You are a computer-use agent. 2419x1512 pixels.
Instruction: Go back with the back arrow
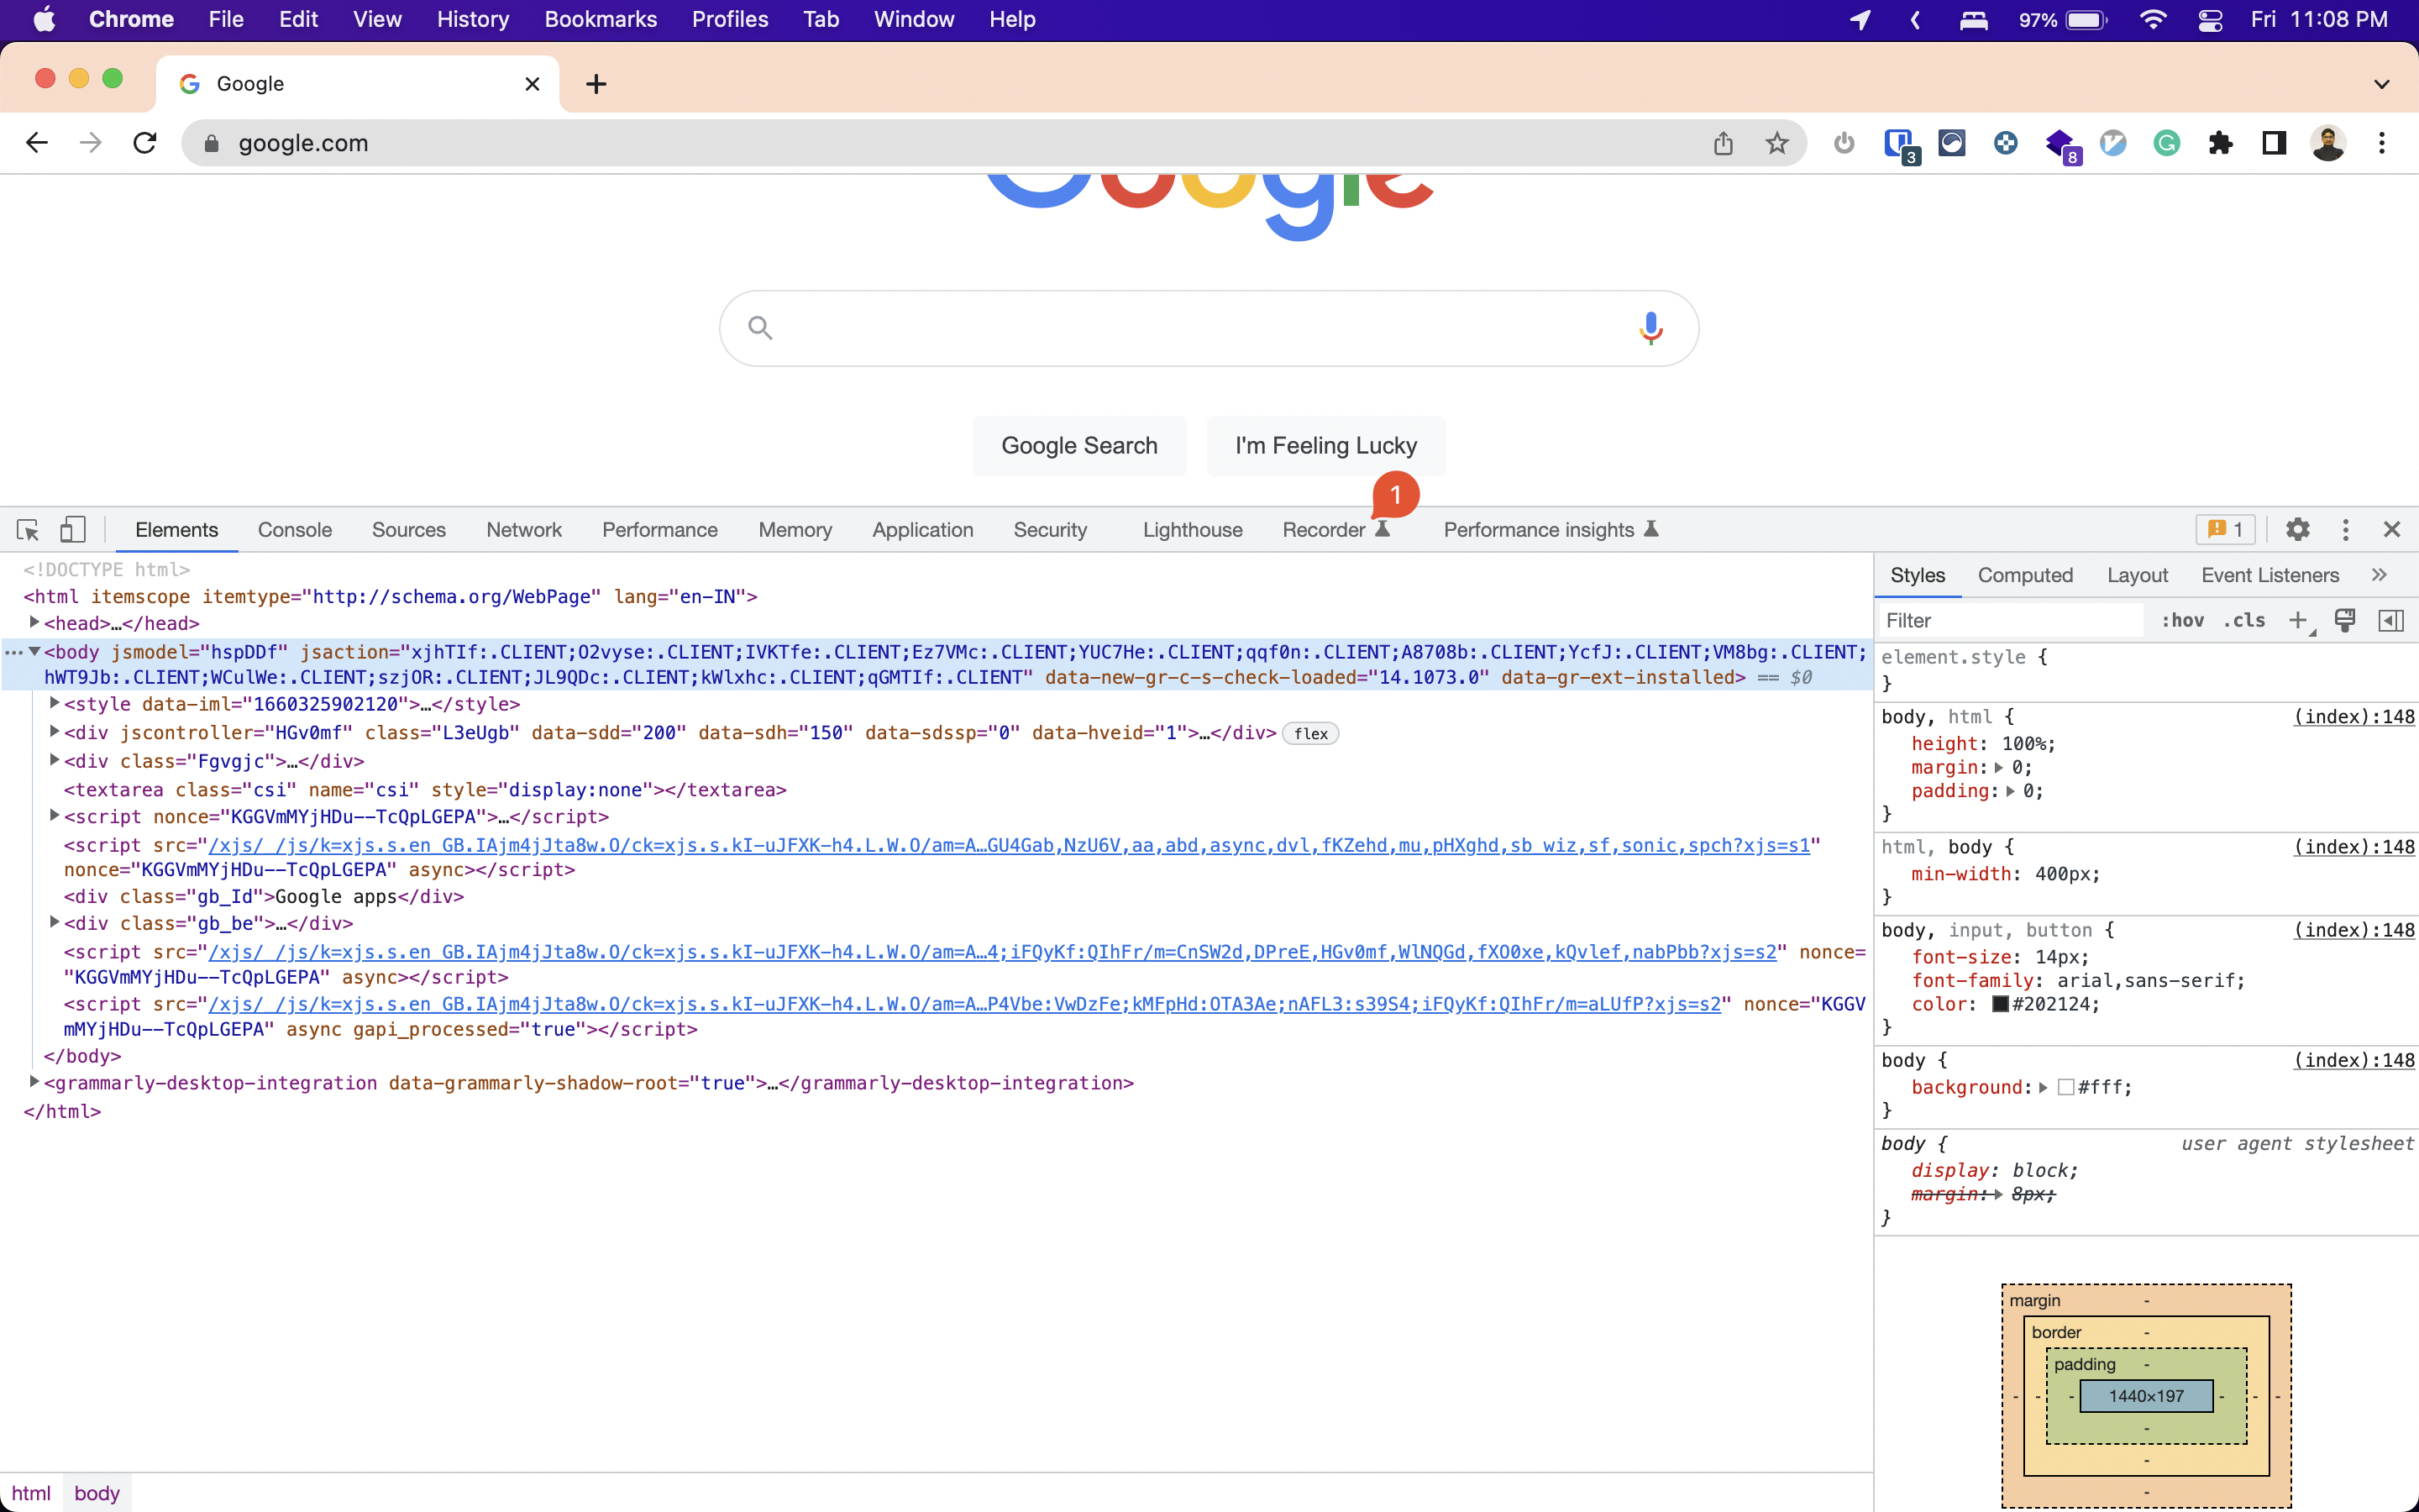click(x=37, y=143)
